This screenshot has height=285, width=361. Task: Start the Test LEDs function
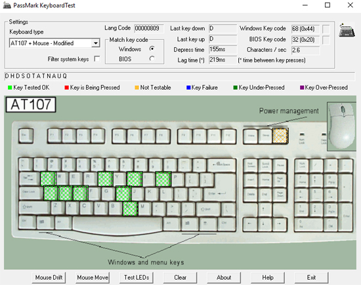pyautogui.click(x=137, y=278)
